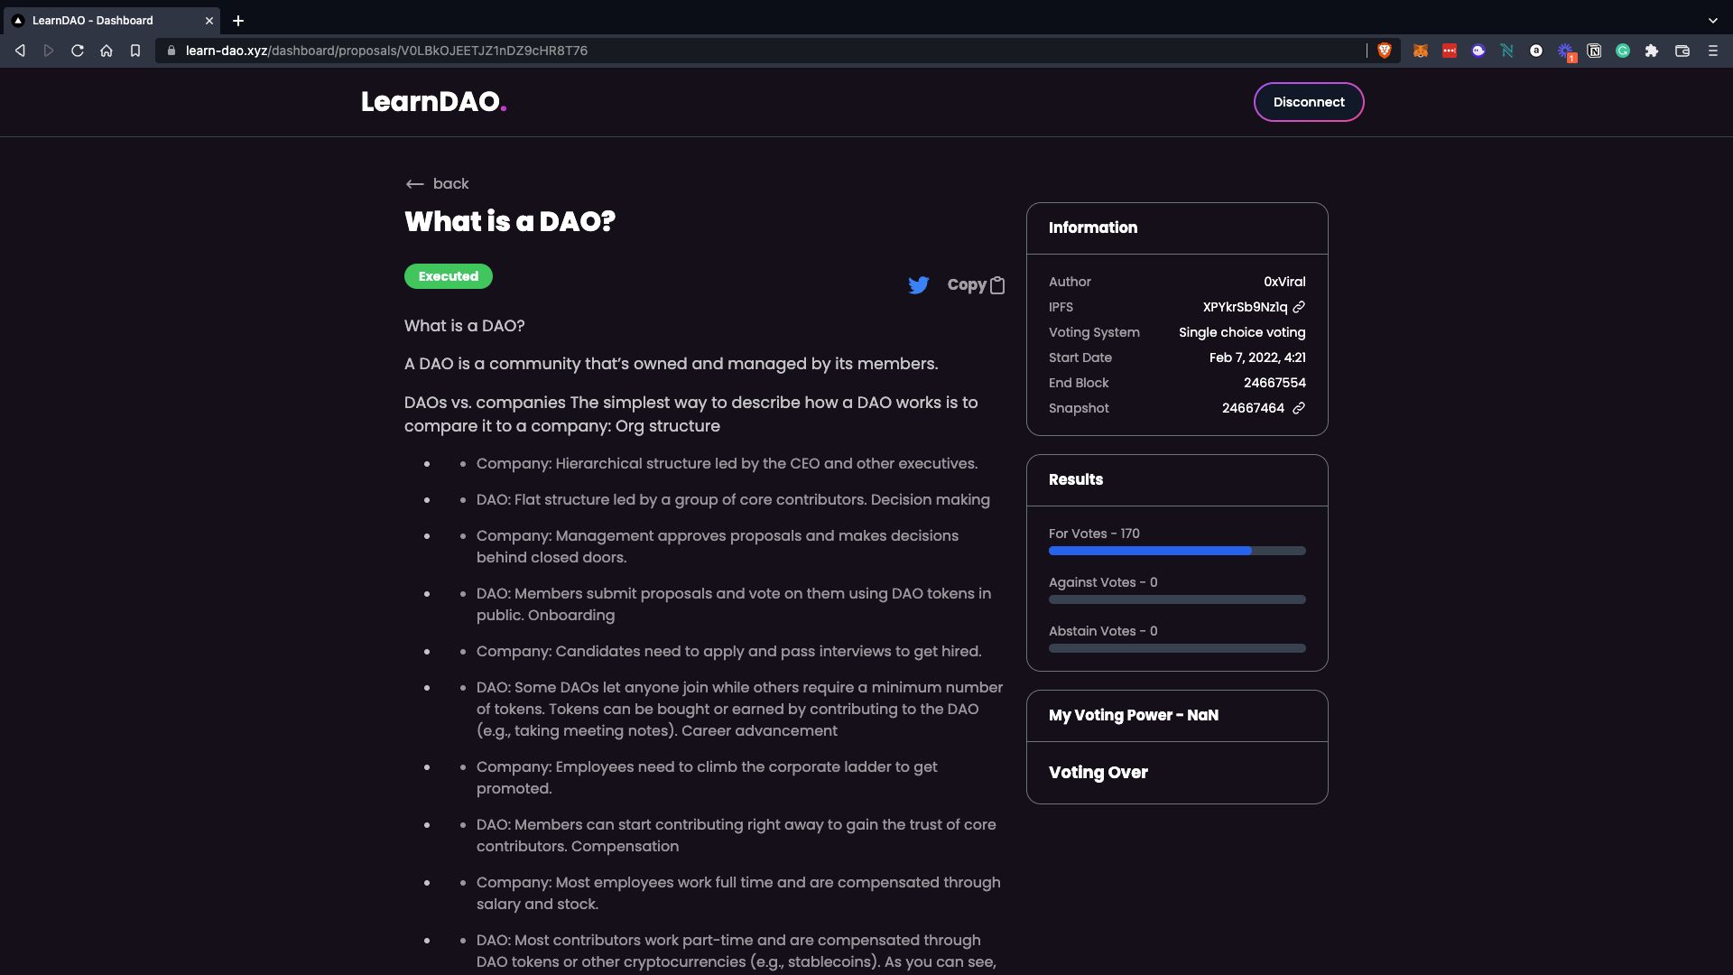This screenshot has height=975, width=1733.
Task: Click the browser back navigation icon
Action: (x=22, y=50)
